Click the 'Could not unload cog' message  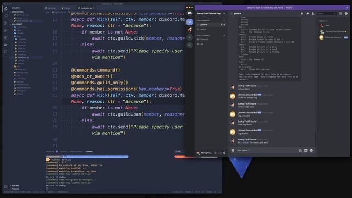click(247, 98)
